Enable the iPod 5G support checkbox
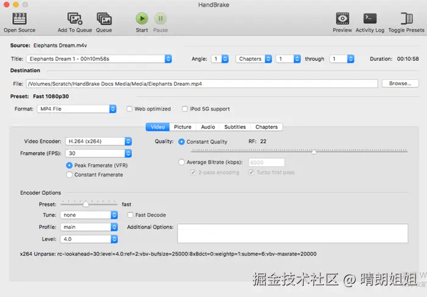 (185, 109)
